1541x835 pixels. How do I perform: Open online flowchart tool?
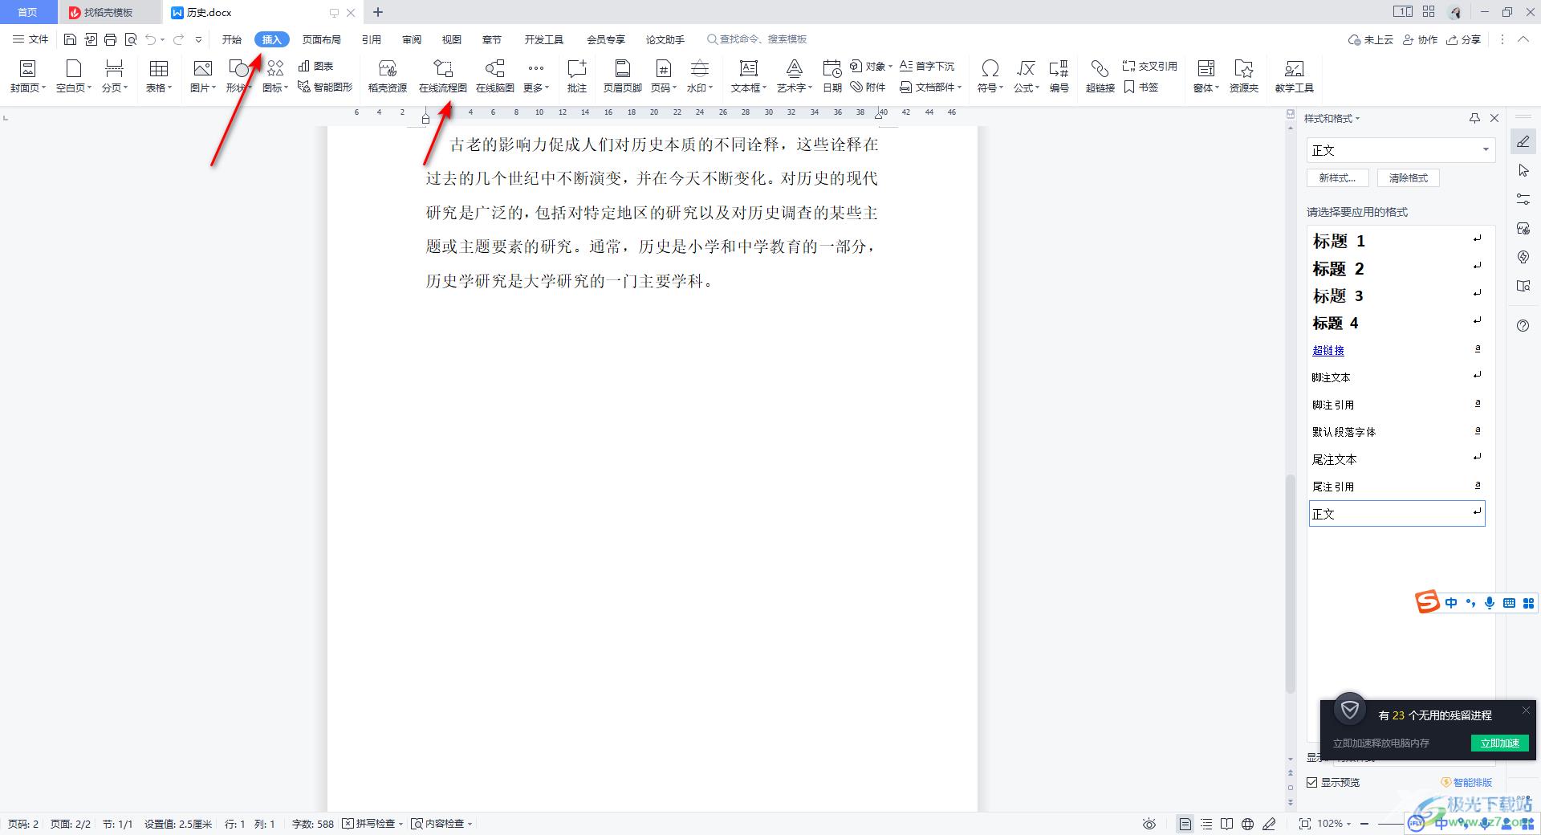(443, 76)
